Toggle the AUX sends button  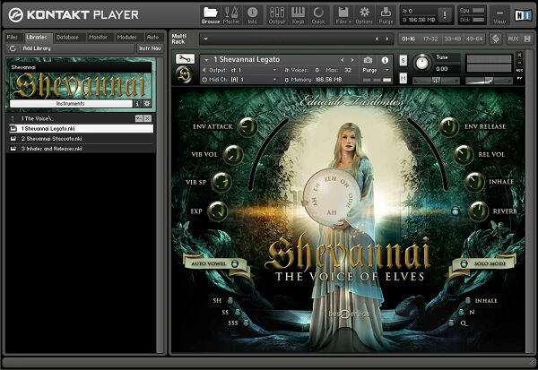(x=513, y=39)
